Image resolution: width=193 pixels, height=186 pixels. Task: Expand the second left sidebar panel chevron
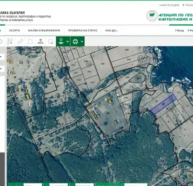(x=1, y=68)
